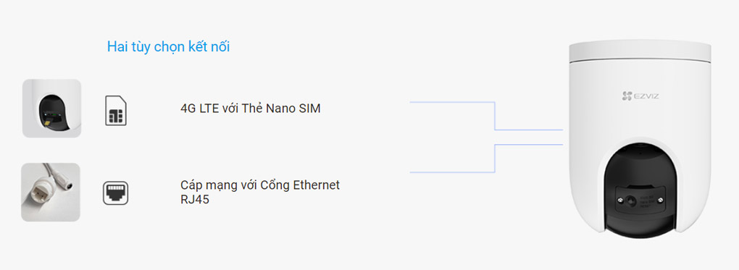Click the camera lens in black dome
The image size is (739, 270).
[x=630, y=202]
